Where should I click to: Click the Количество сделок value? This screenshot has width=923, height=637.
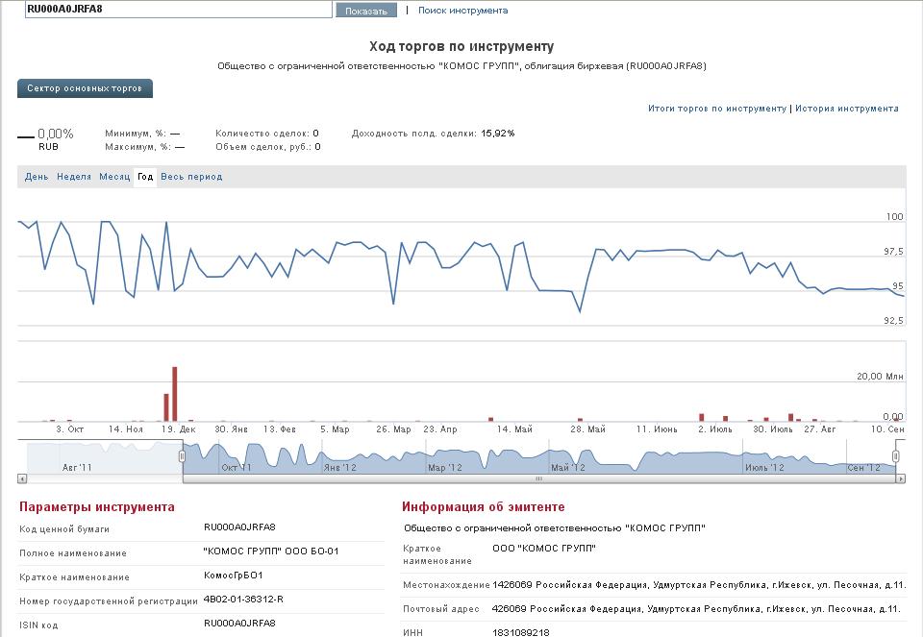pyautogui.click(x=316, y=134)
